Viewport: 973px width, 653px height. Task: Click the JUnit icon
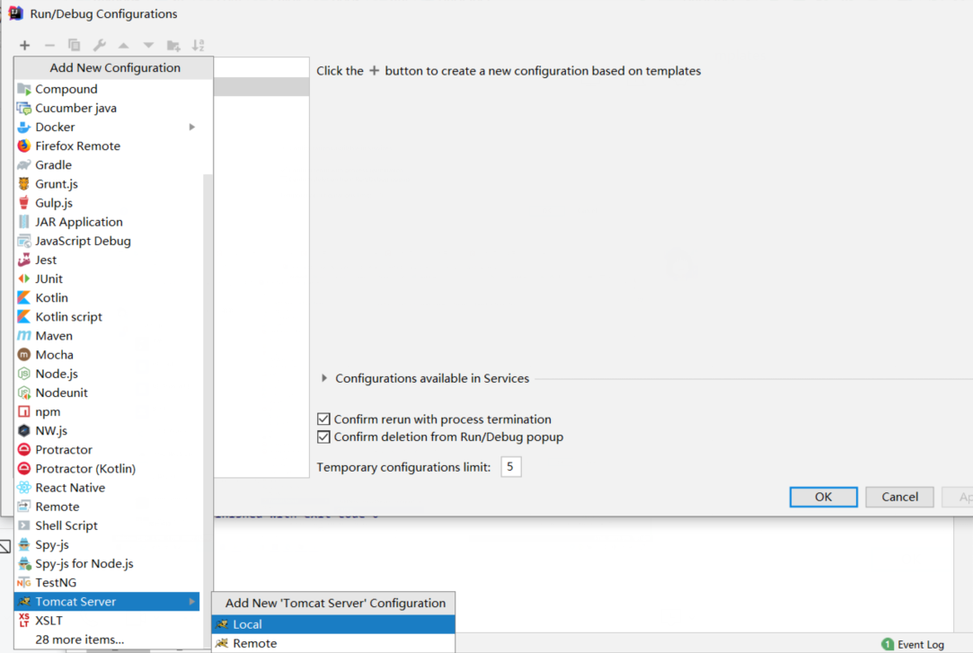click(x=23, y=279)
